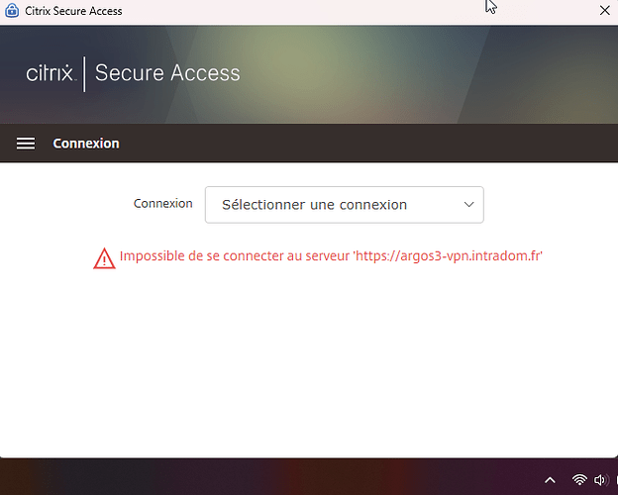Screen dimensions: 618x495
Task: Click the Citrix Secure Access window title
Action: [x=73, y=11]
